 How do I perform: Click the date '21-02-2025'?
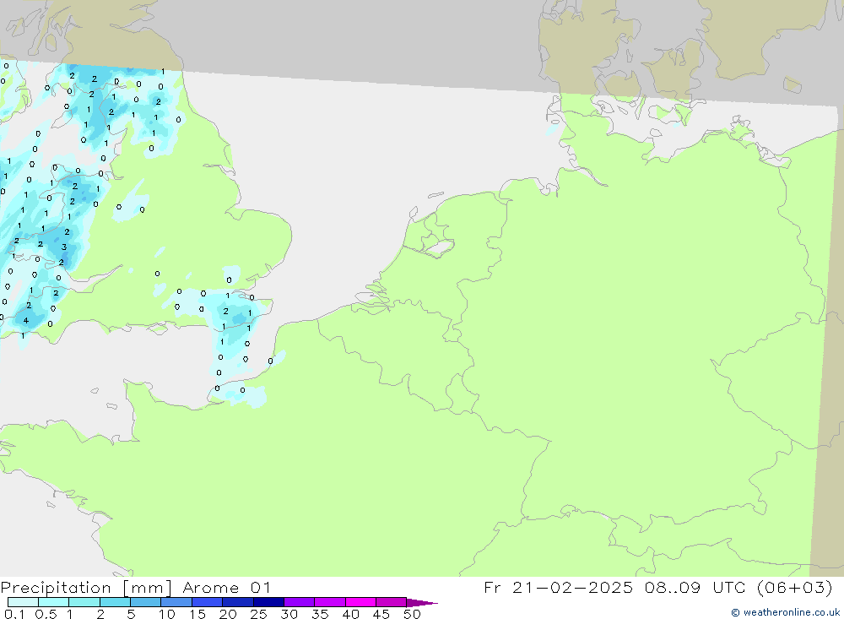(572, 587)
